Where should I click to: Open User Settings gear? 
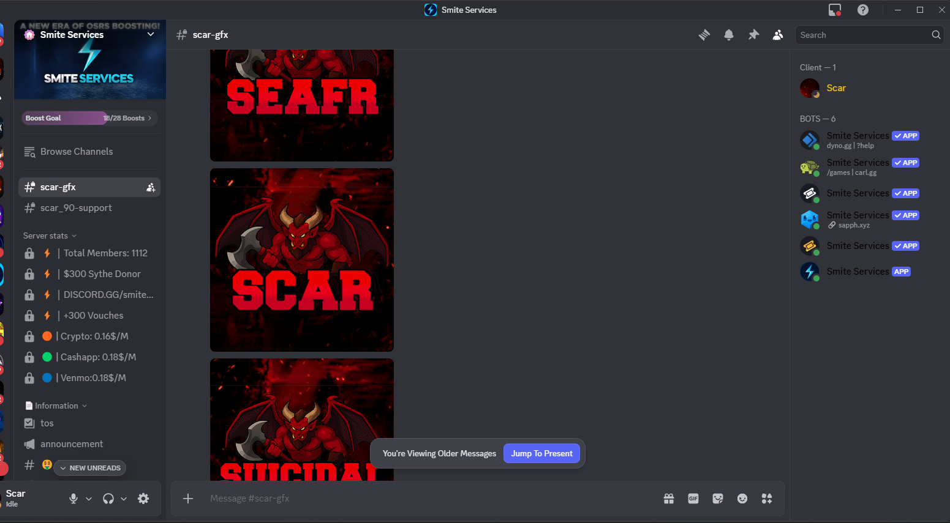click(143, 499)
